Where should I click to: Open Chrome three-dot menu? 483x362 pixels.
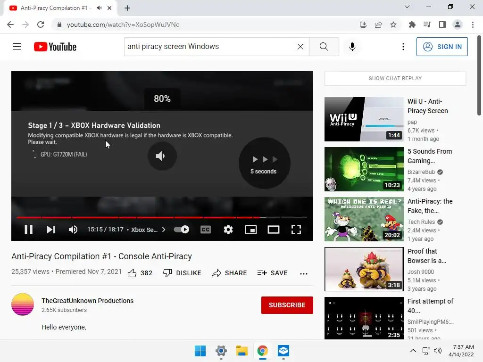point(473,25)
